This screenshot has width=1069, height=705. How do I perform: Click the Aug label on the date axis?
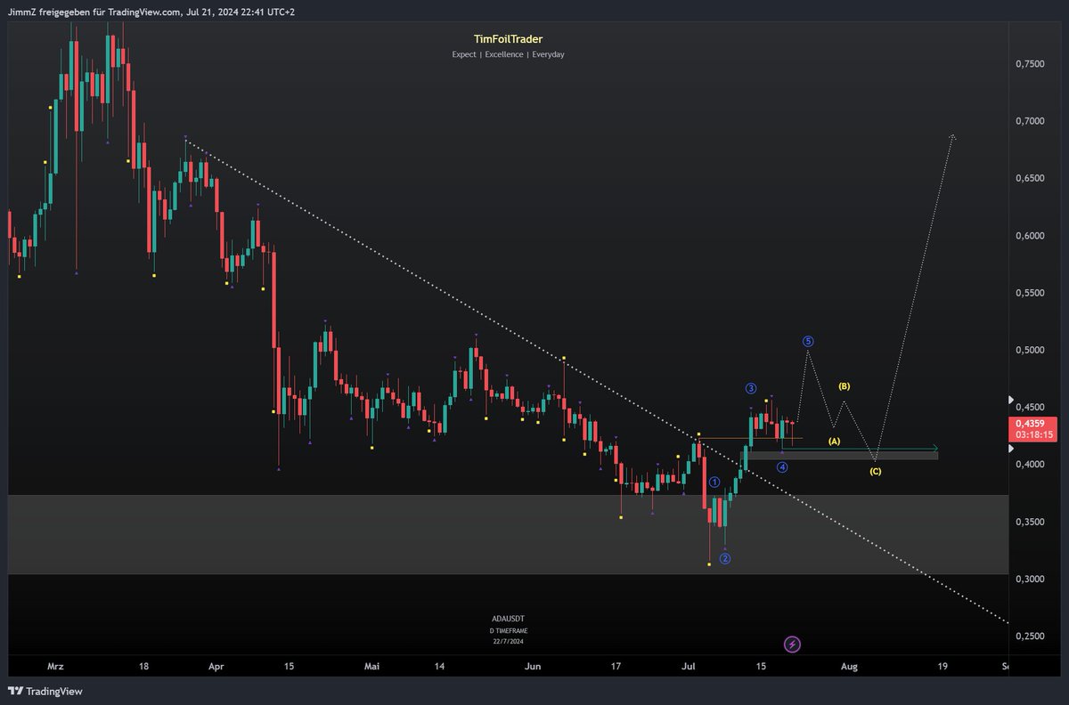[849, 665]
